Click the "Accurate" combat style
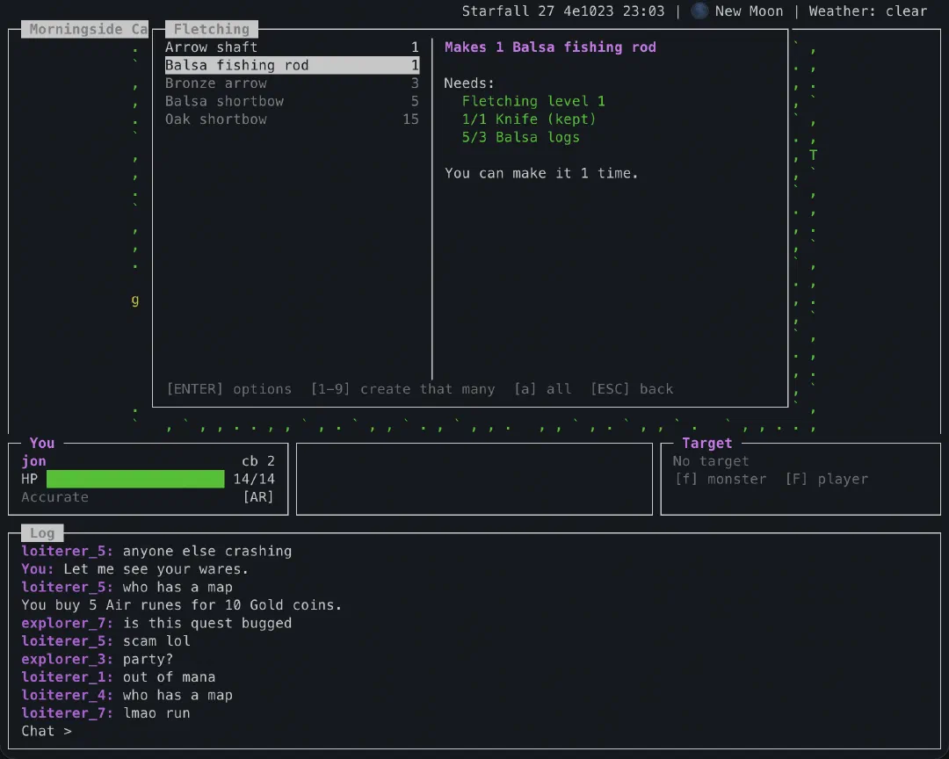Viewport: 949px width, 759px height. click(x=55, y=497)
